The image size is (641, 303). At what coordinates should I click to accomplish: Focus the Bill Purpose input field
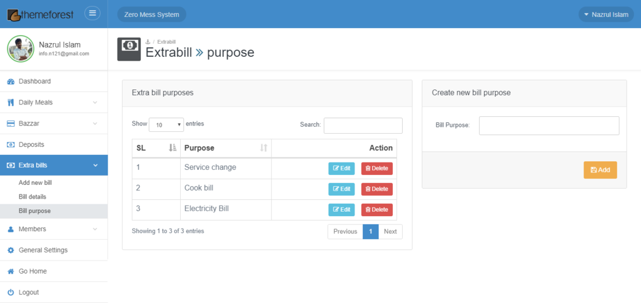coord(548,126)
